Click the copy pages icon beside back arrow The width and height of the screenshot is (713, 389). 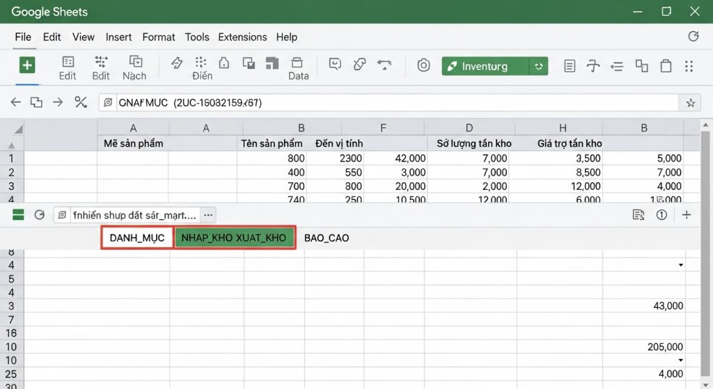36,102
